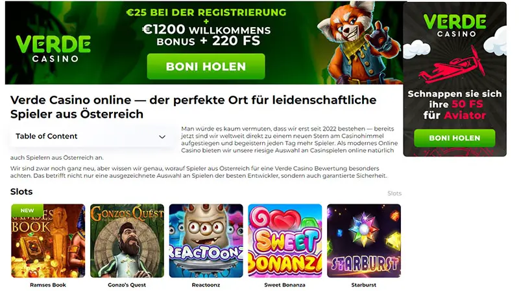Launch the Starburst slot thumbnail
Image resolution: width=519 pixels, height=291 pixels.
(x=364, y=241)
